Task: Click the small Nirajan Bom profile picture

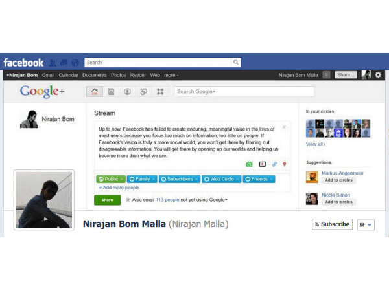Action: tap(29, 119)
